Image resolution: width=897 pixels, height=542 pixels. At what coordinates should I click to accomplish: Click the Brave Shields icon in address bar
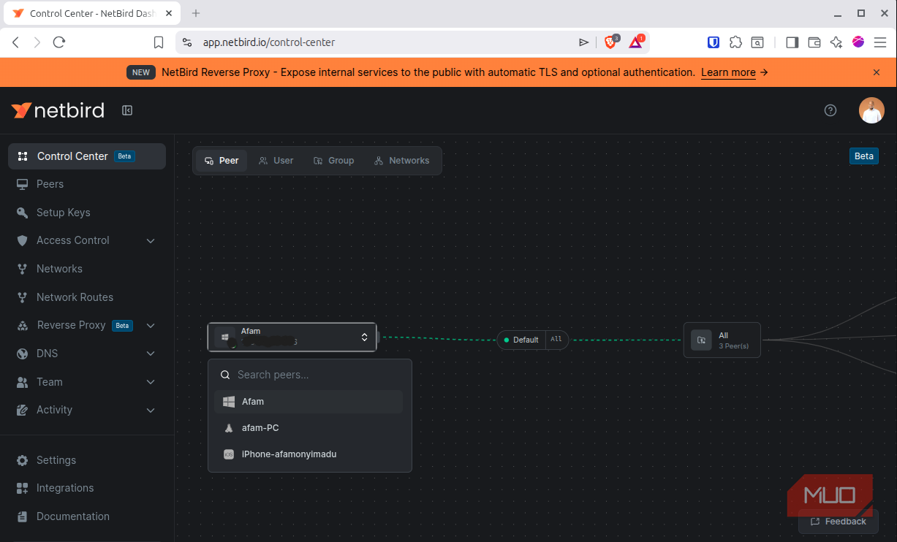(610, 42)
